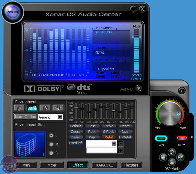The width and height of the screenshot is (196, 174).
Task: Apply the Default EQ preset
Action: (75, 126)
